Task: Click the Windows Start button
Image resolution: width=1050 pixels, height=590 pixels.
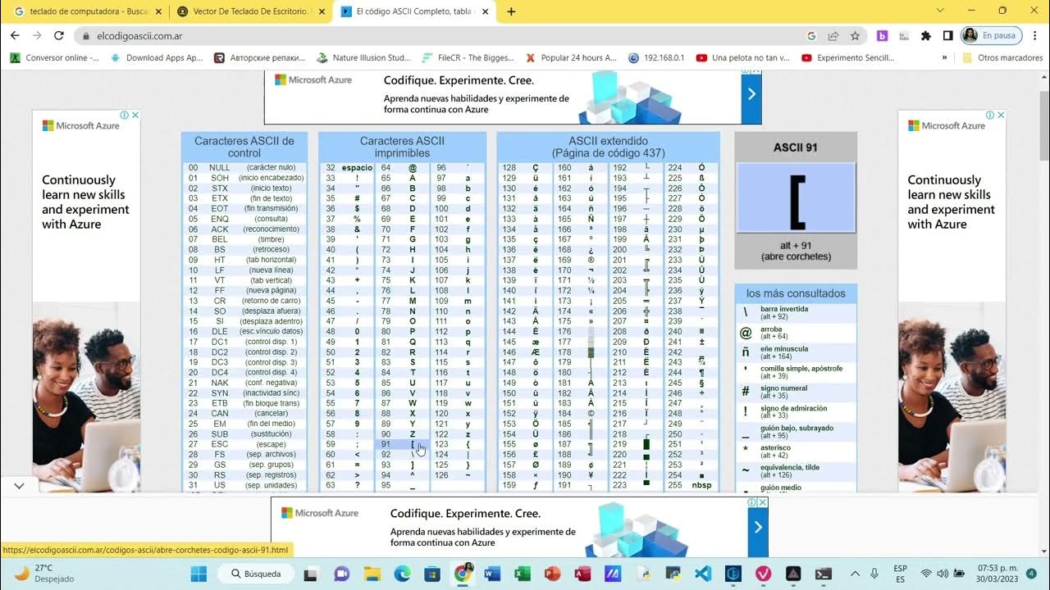Action: point(199,574)
